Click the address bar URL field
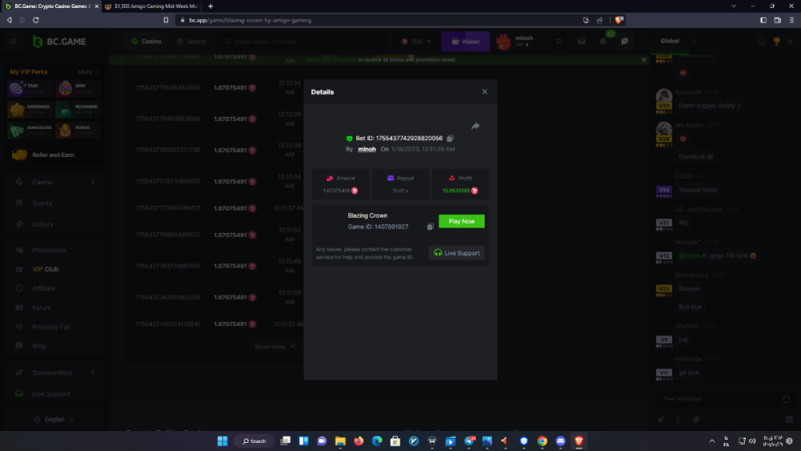 (360, 20)
